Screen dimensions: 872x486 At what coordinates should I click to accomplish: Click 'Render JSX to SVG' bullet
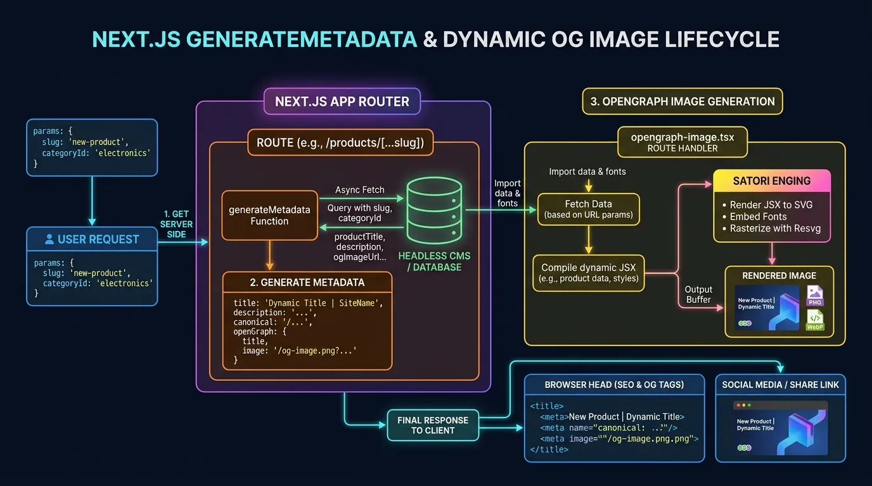(771, 205)
